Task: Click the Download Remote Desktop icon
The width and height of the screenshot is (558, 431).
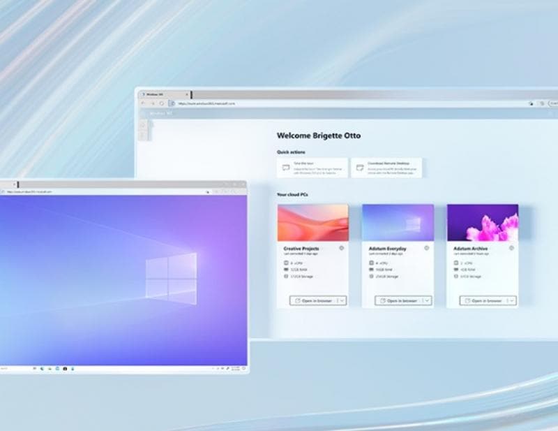Action: [360, 168]
